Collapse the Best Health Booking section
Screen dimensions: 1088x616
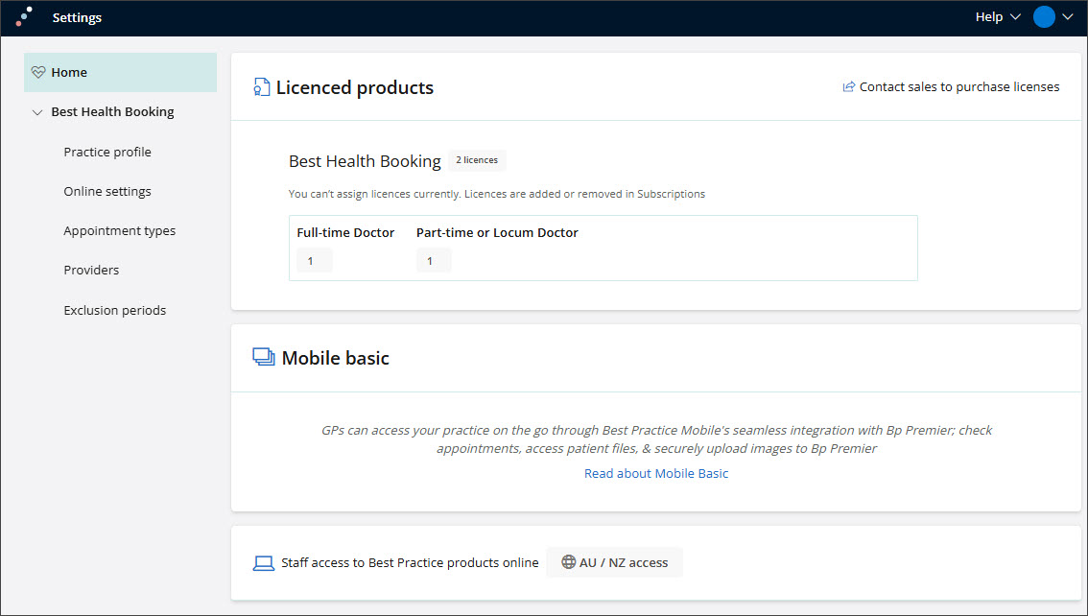tap(37, 112)
